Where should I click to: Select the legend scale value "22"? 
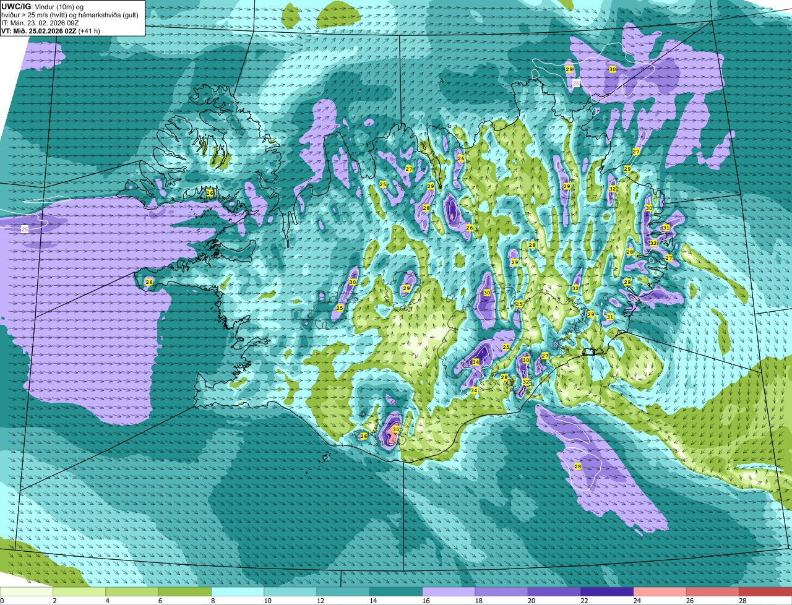[583, 601]
